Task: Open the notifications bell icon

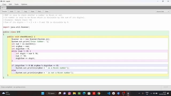Action: point(168,93)
